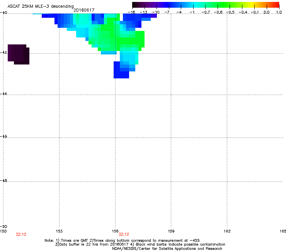286x251 pixels.
Task: Click the latitude axis label "-44"
Action: 3,94
